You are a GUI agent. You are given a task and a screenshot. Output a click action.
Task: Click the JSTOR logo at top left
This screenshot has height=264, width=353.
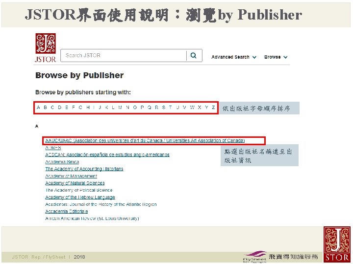46,48
